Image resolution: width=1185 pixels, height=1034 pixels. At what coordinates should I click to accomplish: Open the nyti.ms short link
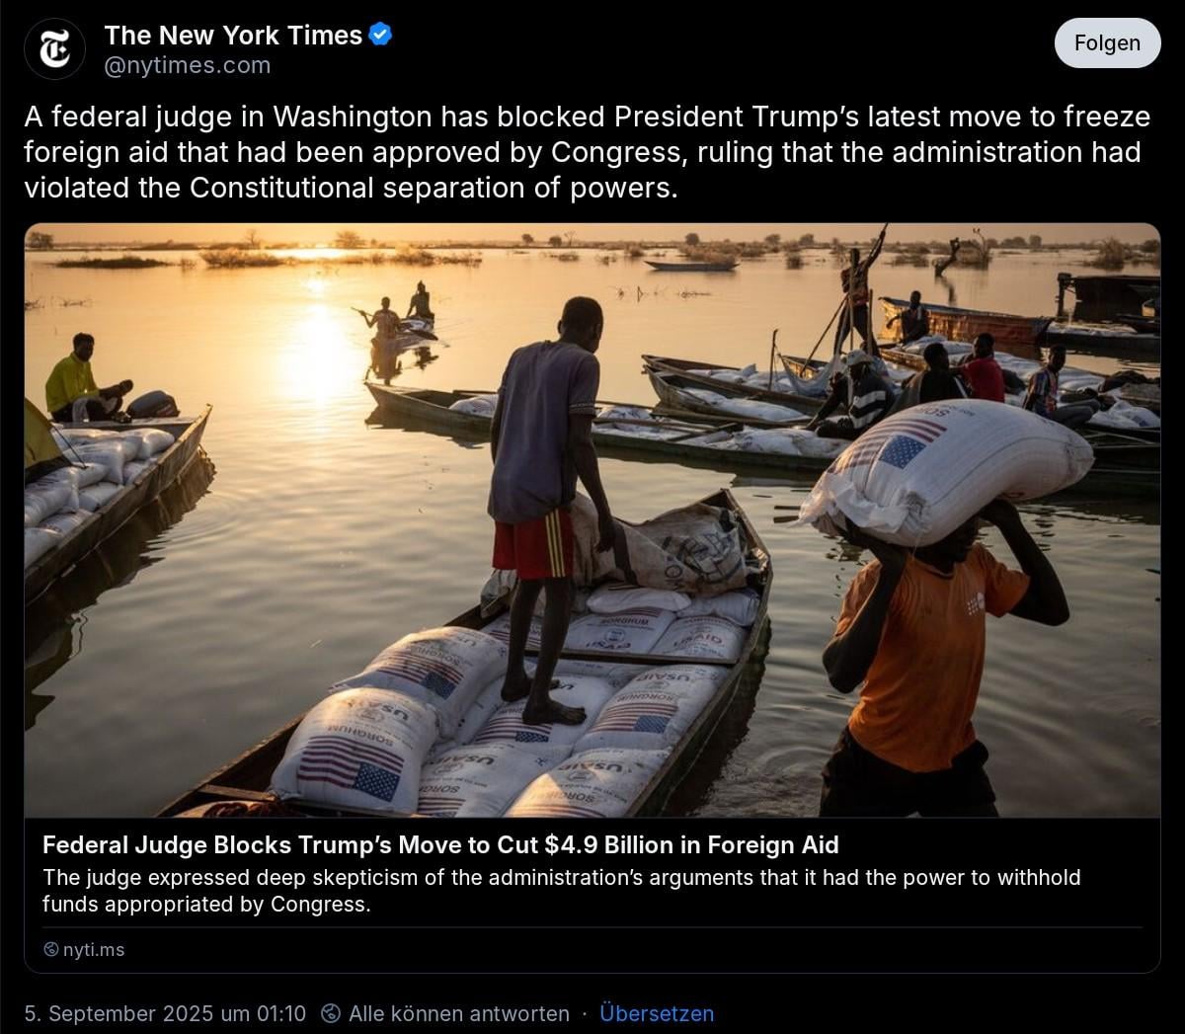pos(94,950)
